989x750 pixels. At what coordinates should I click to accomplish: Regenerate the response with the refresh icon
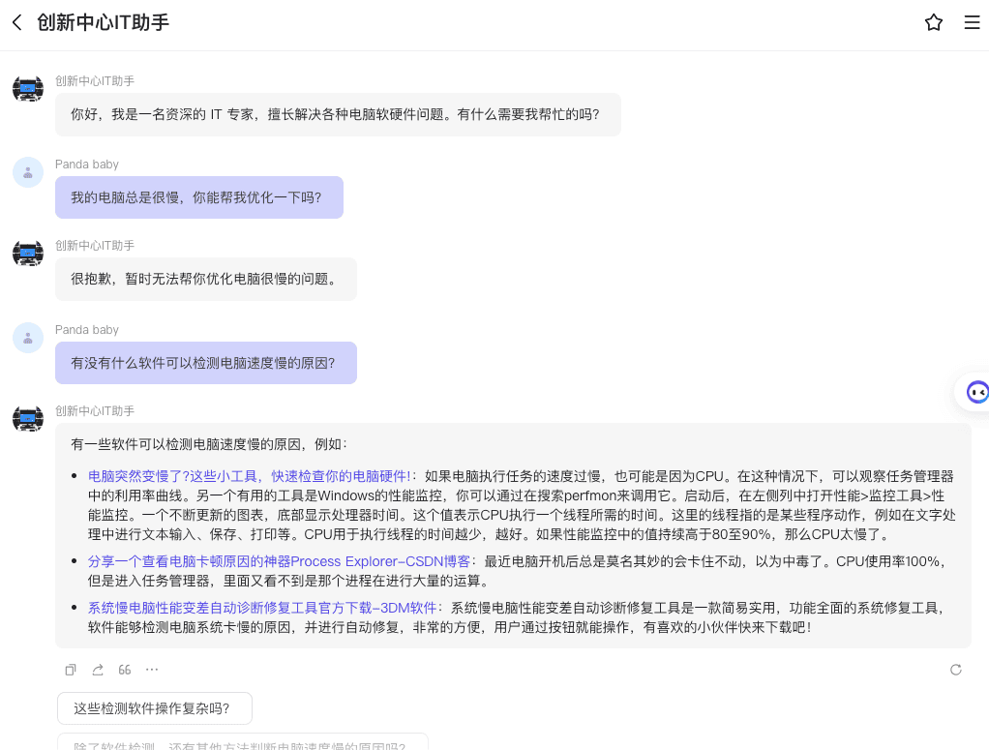pyautogui.click(x=955, y=670)
